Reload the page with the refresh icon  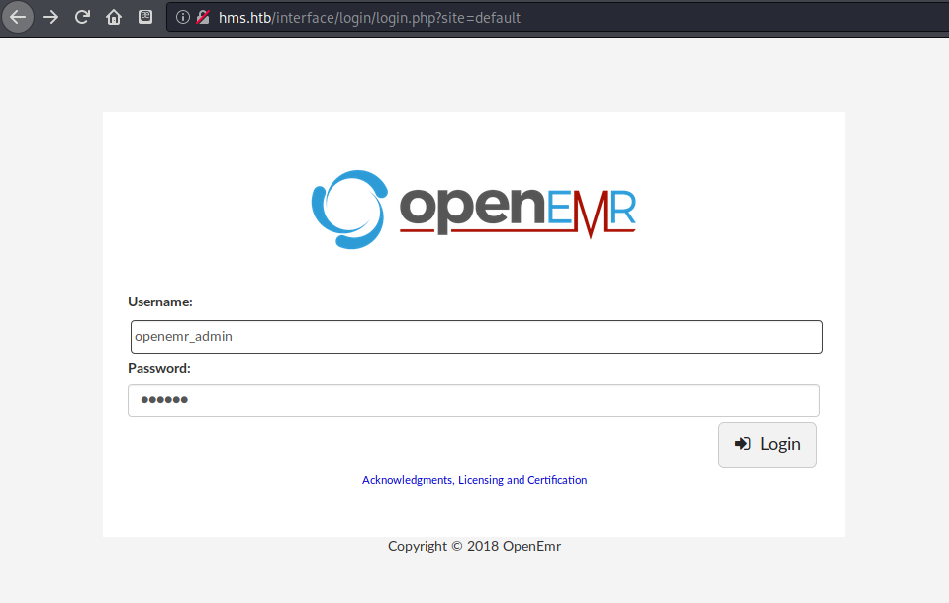(82, 17)
